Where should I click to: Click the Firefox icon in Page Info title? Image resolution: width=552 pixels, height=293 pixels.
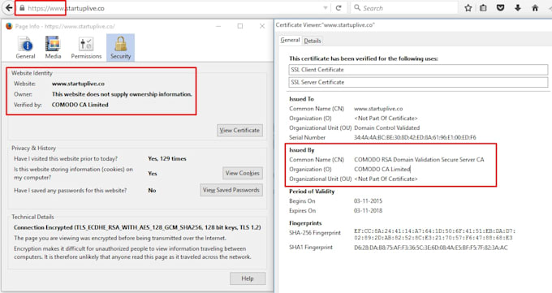click(x=9, y=26)
